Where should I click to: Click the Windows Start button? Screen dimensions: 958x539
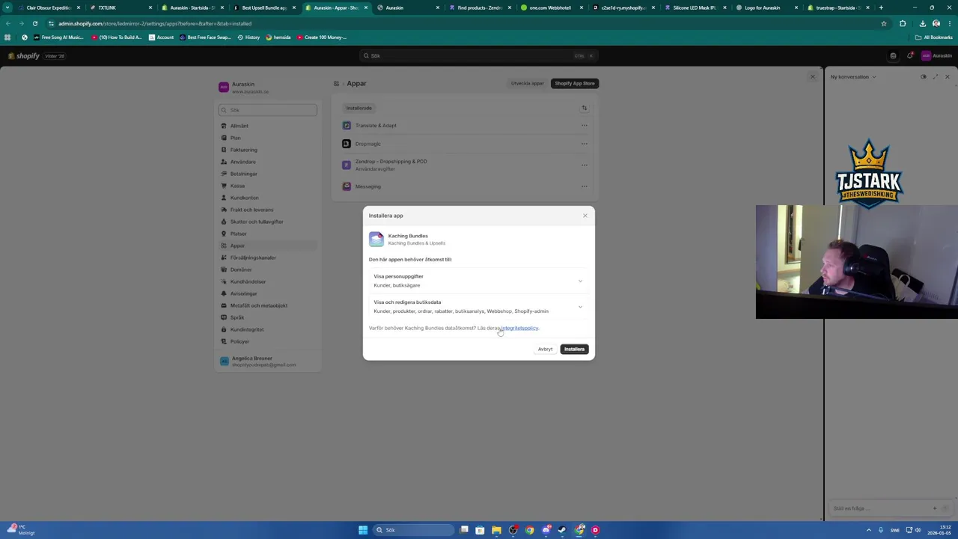[363, 530]
